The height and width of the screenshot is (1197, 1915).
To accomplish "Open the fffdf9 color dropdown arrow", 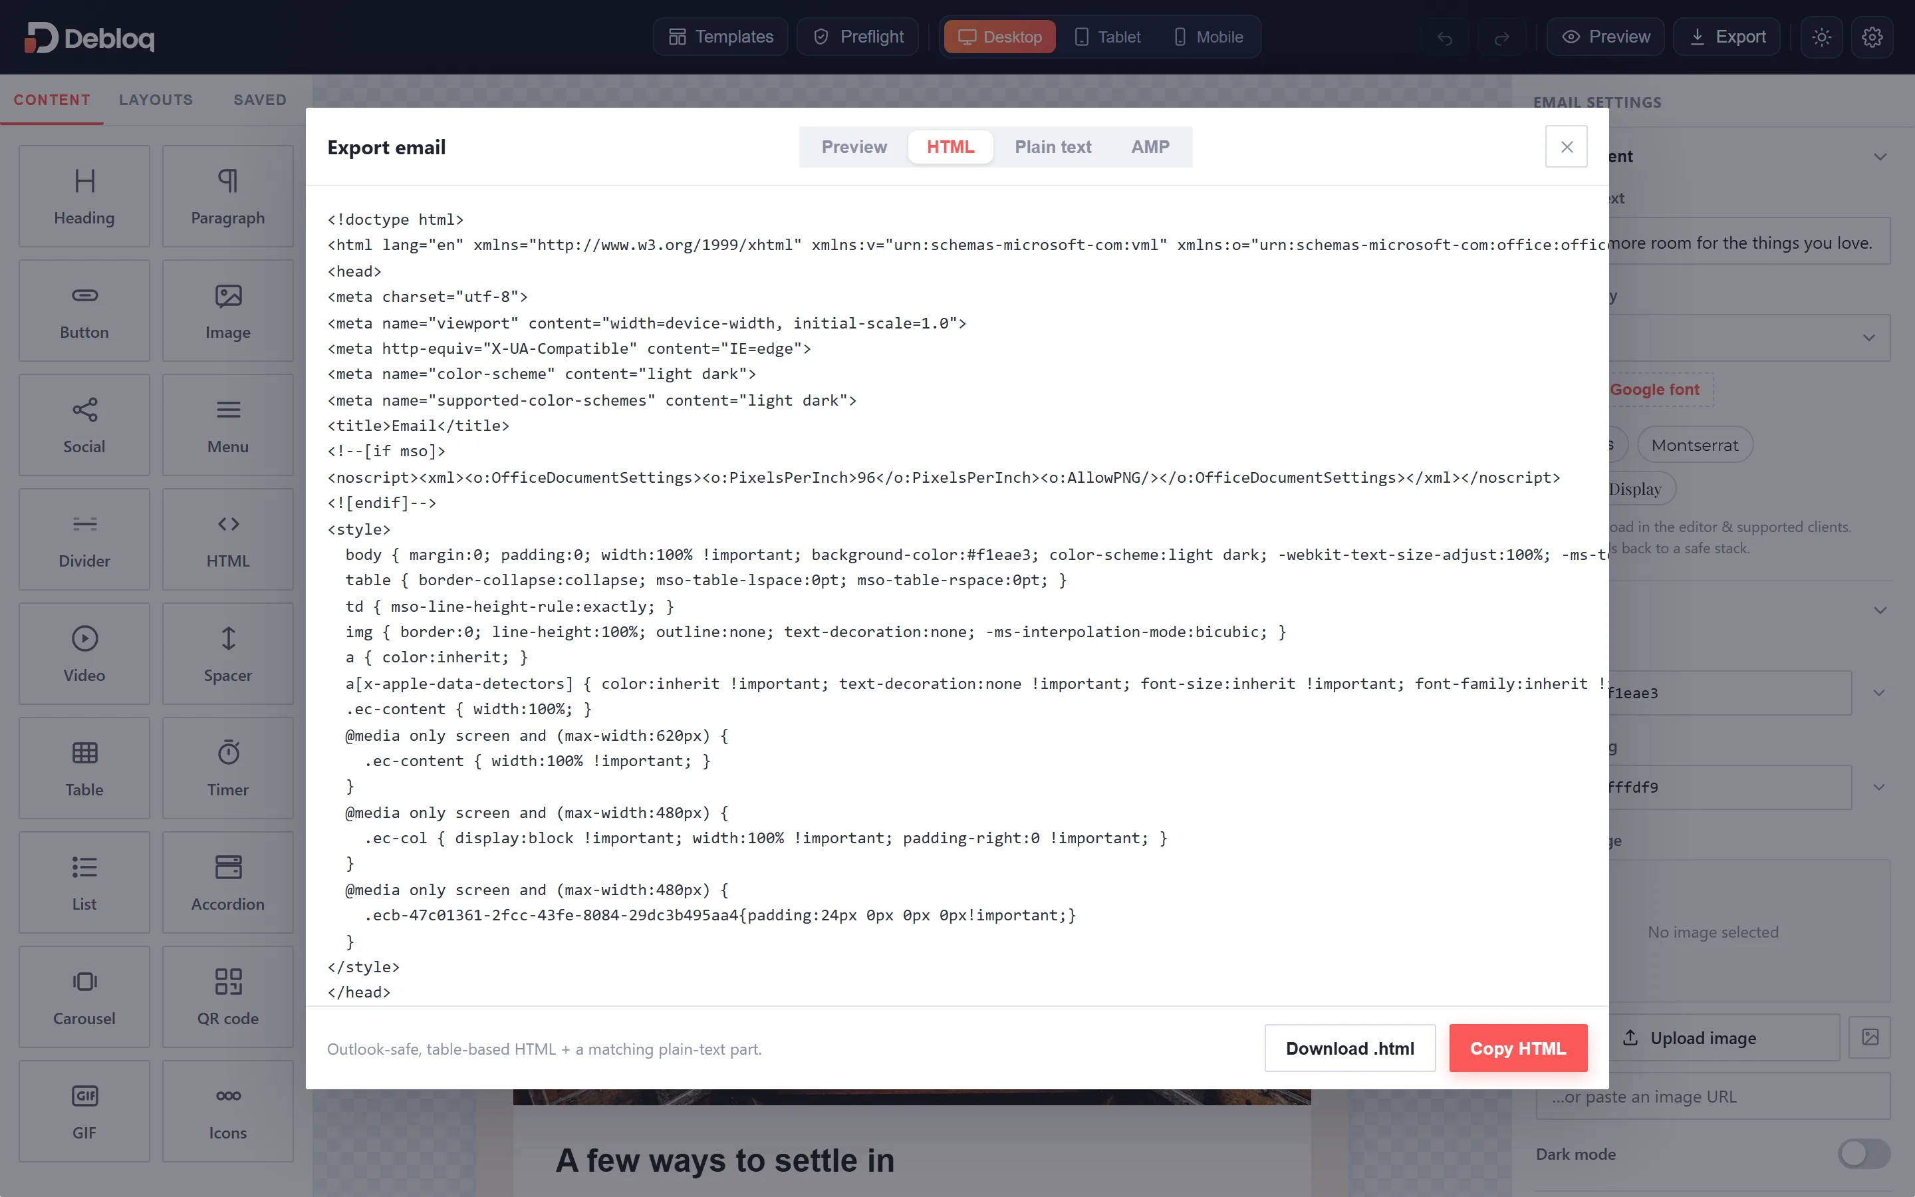I will coord(1878,787).
